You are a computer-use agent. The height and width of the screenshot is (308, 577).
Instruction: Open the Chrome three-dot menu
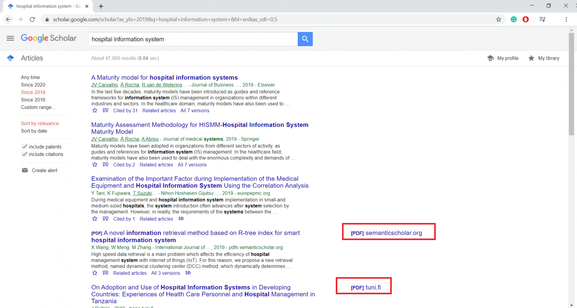point(566,19)
